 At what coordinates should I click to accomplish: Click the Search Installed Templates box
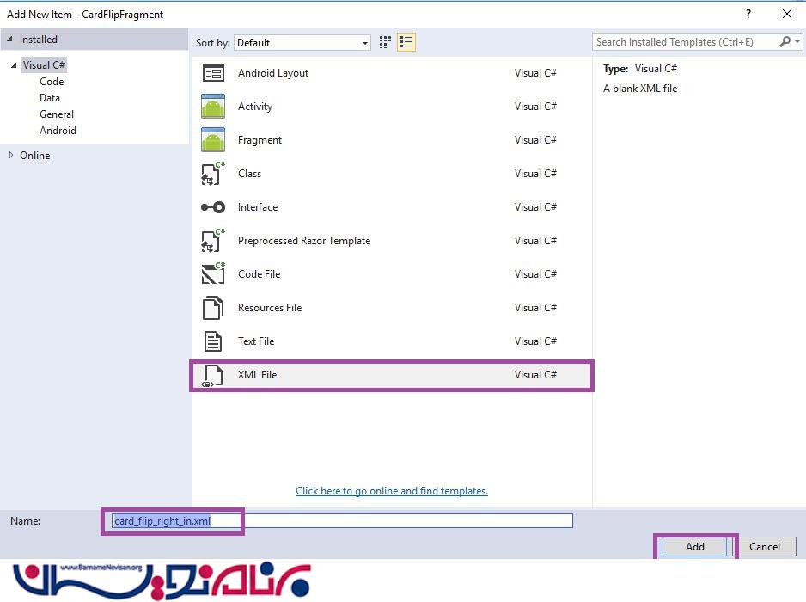pyautogui.click(x=686, y=42)
